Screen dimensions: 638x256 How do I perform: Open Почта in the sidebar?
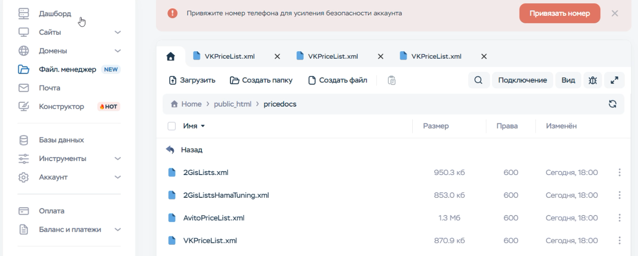pyautogui.click(x=49, y=88)
